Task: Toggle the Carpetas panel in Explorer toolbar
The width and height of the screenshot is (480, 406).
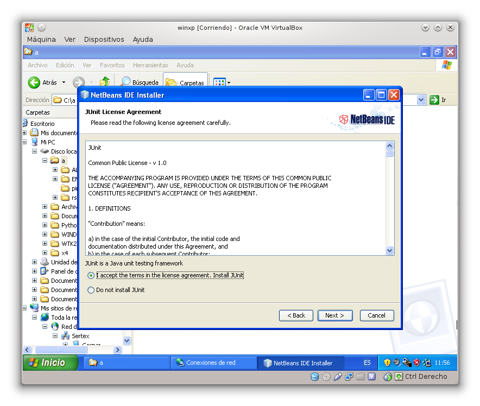Action: 185,83
